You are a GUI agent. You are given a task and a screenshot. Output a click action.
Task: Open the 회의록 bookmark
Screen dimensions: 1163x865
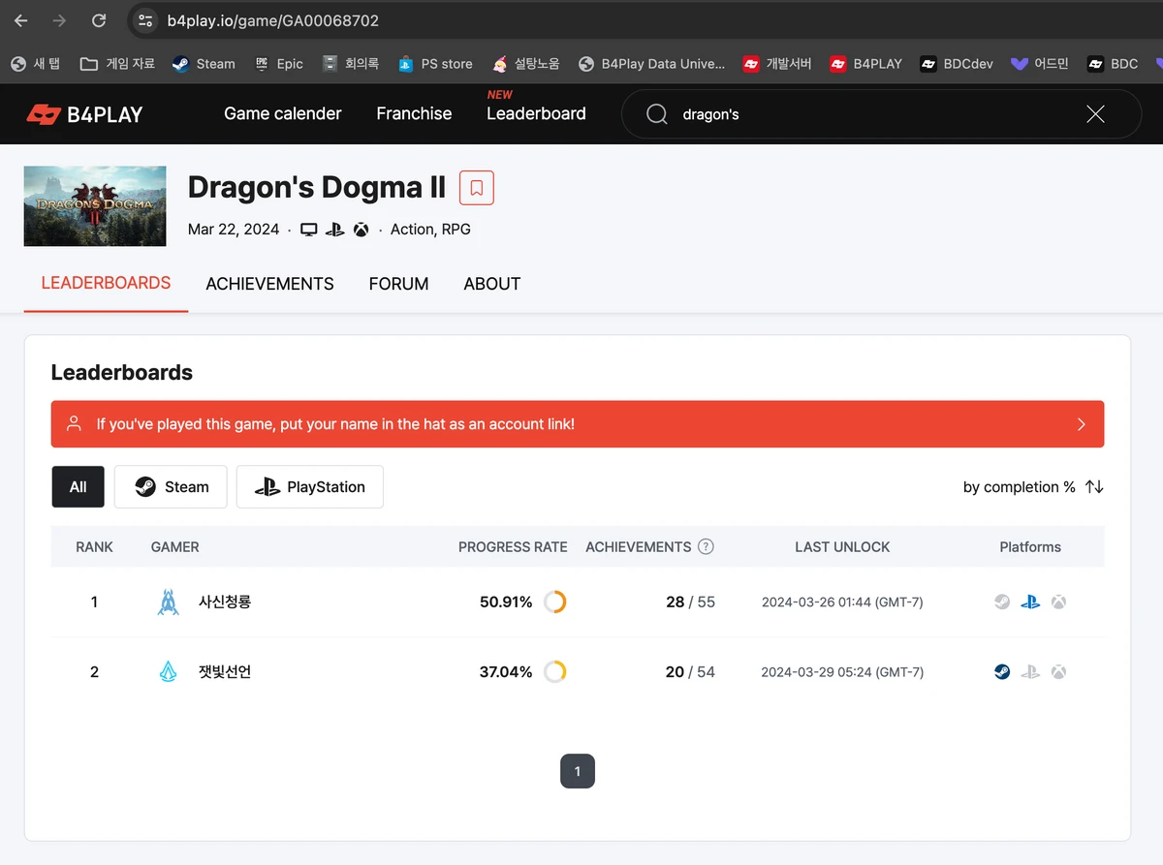351,64
